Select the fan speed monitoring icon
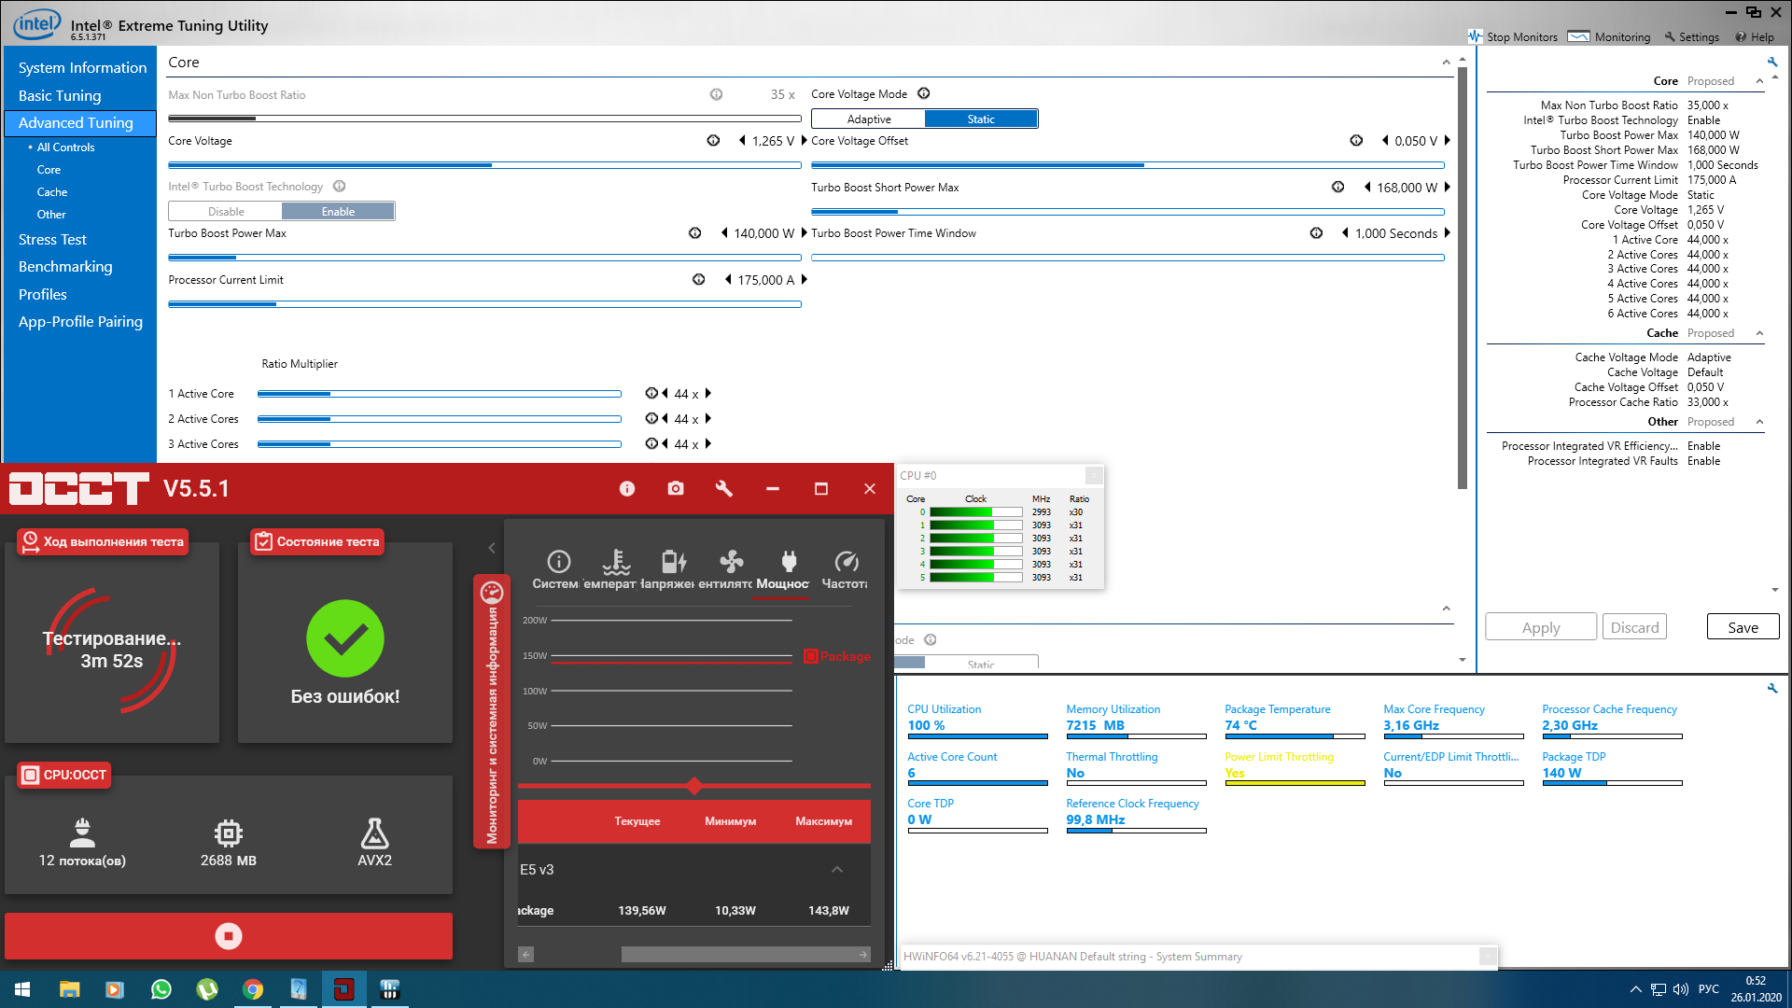The width and height of the screenshot is (1792, 1008). [731, 562]
